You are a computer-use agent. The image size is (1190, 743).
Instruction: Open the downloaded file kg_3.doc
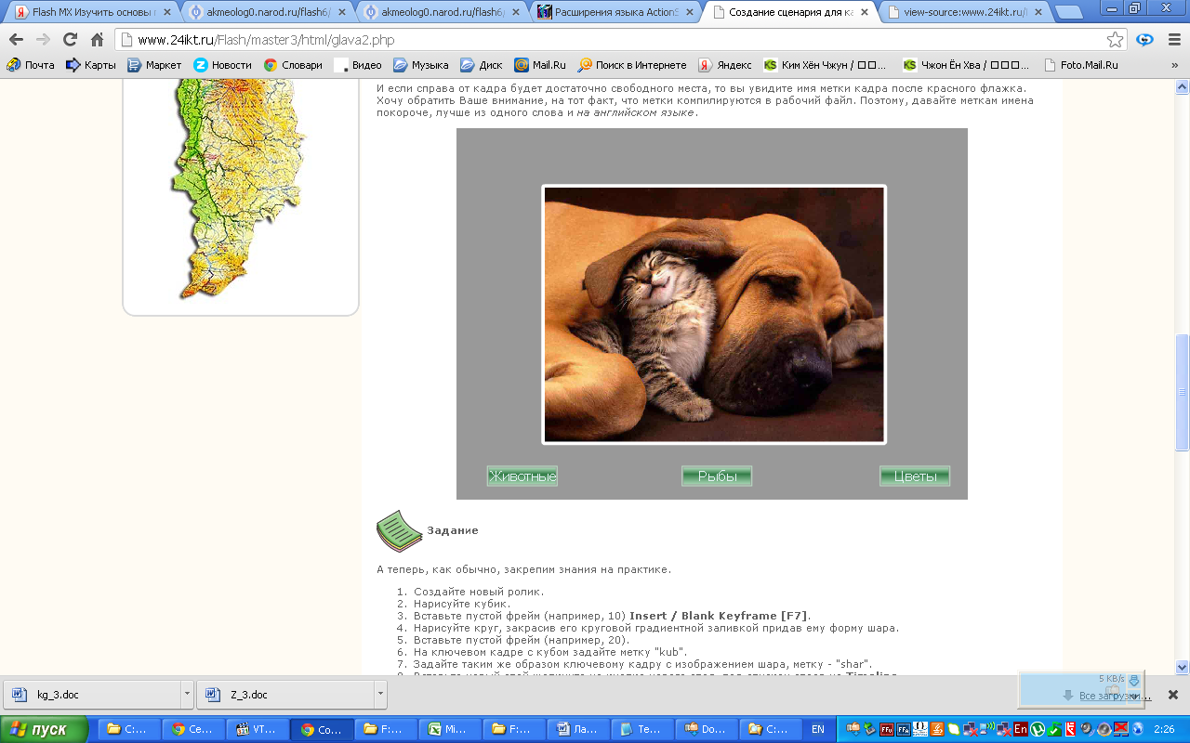(91, 694)
